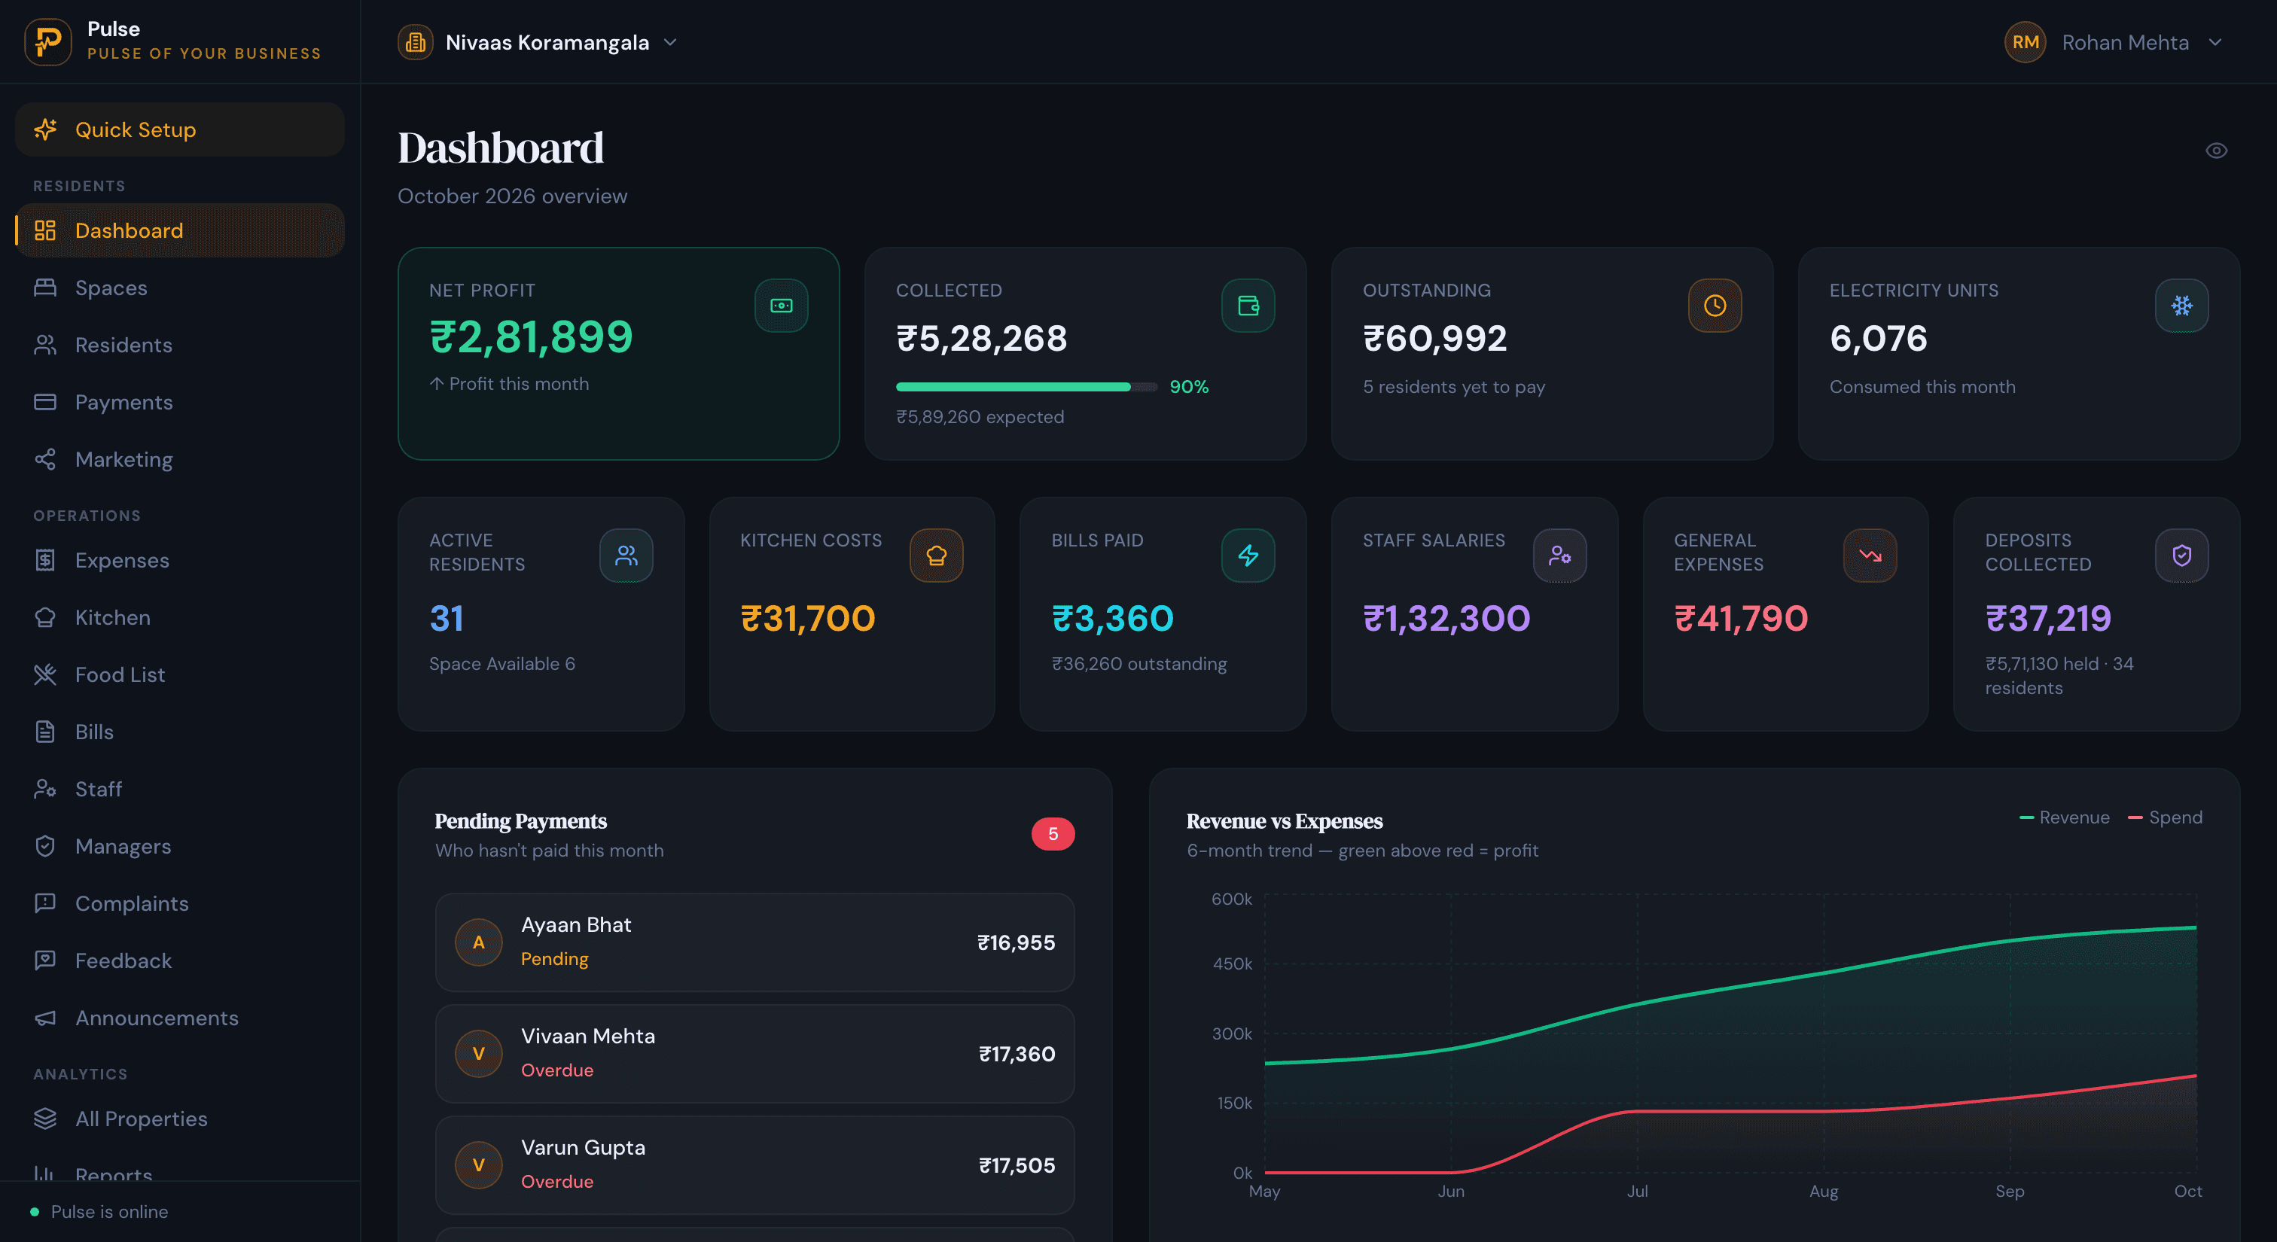Click the Oct label on chart axis
The width and height of the screenshot is (2277, 1242).
point(2187,1192)
